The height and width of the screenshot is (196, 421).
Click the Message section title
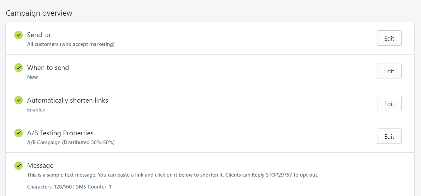(40, 165)
